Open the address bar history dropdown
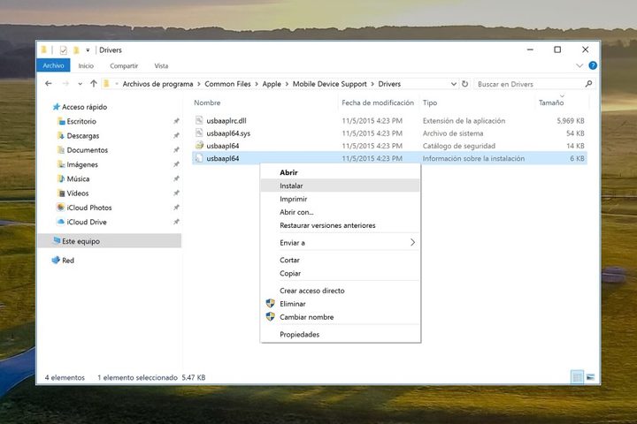Viewport: 637px width, 424px height. 453,84
